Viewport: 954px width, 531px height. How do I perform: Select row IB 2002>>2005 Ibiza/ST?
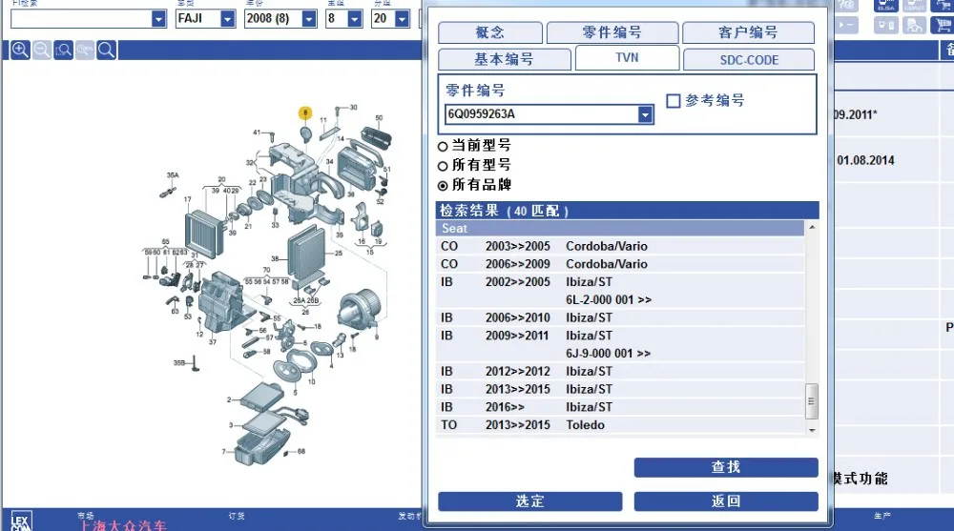coord(620,282)
